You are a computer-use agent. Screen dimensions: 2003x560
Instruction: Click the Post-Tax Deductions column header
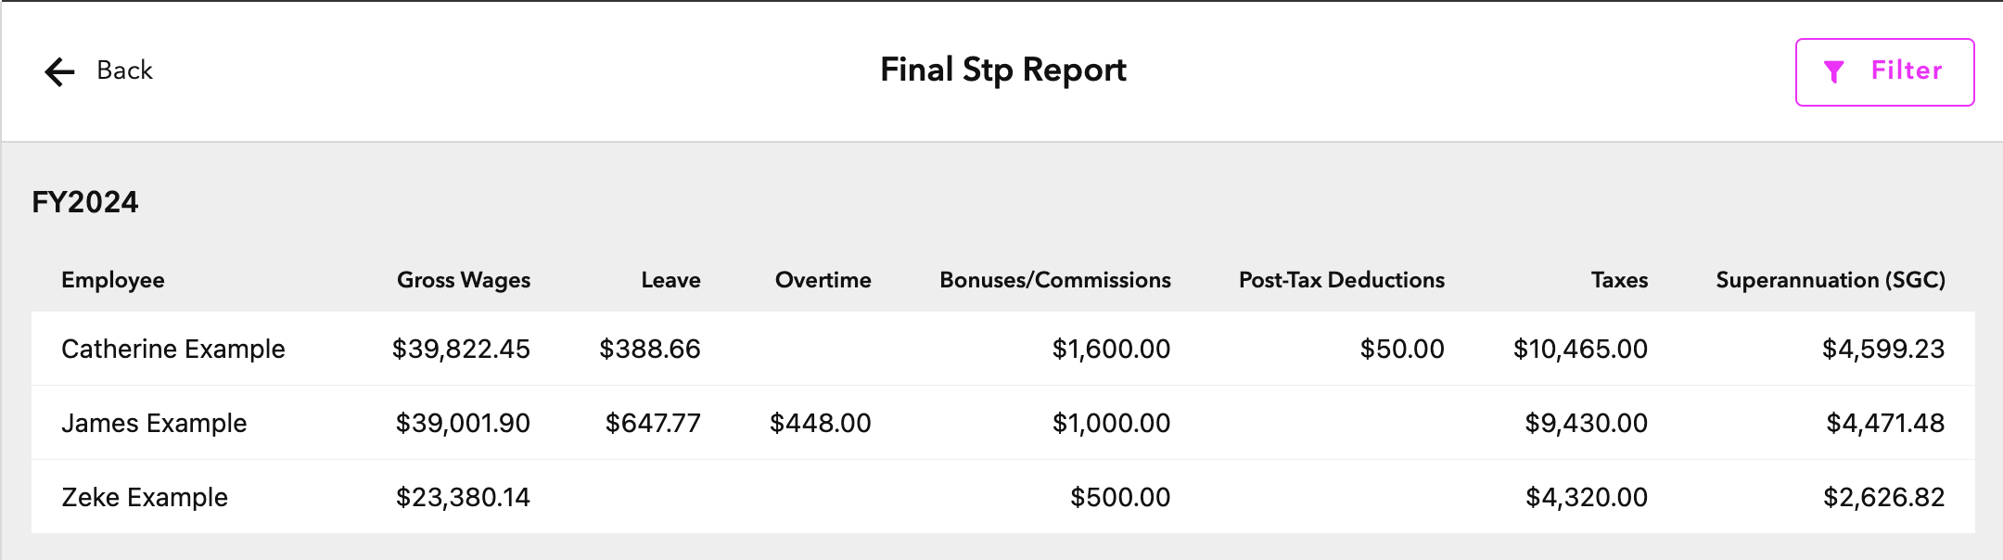(x=1342, y=280)
